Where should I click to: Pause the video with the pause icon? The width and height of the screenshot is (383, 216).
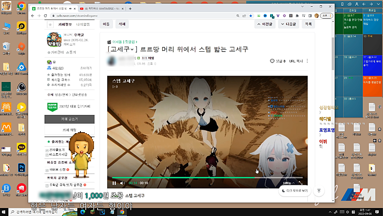(x=114, y=183)
